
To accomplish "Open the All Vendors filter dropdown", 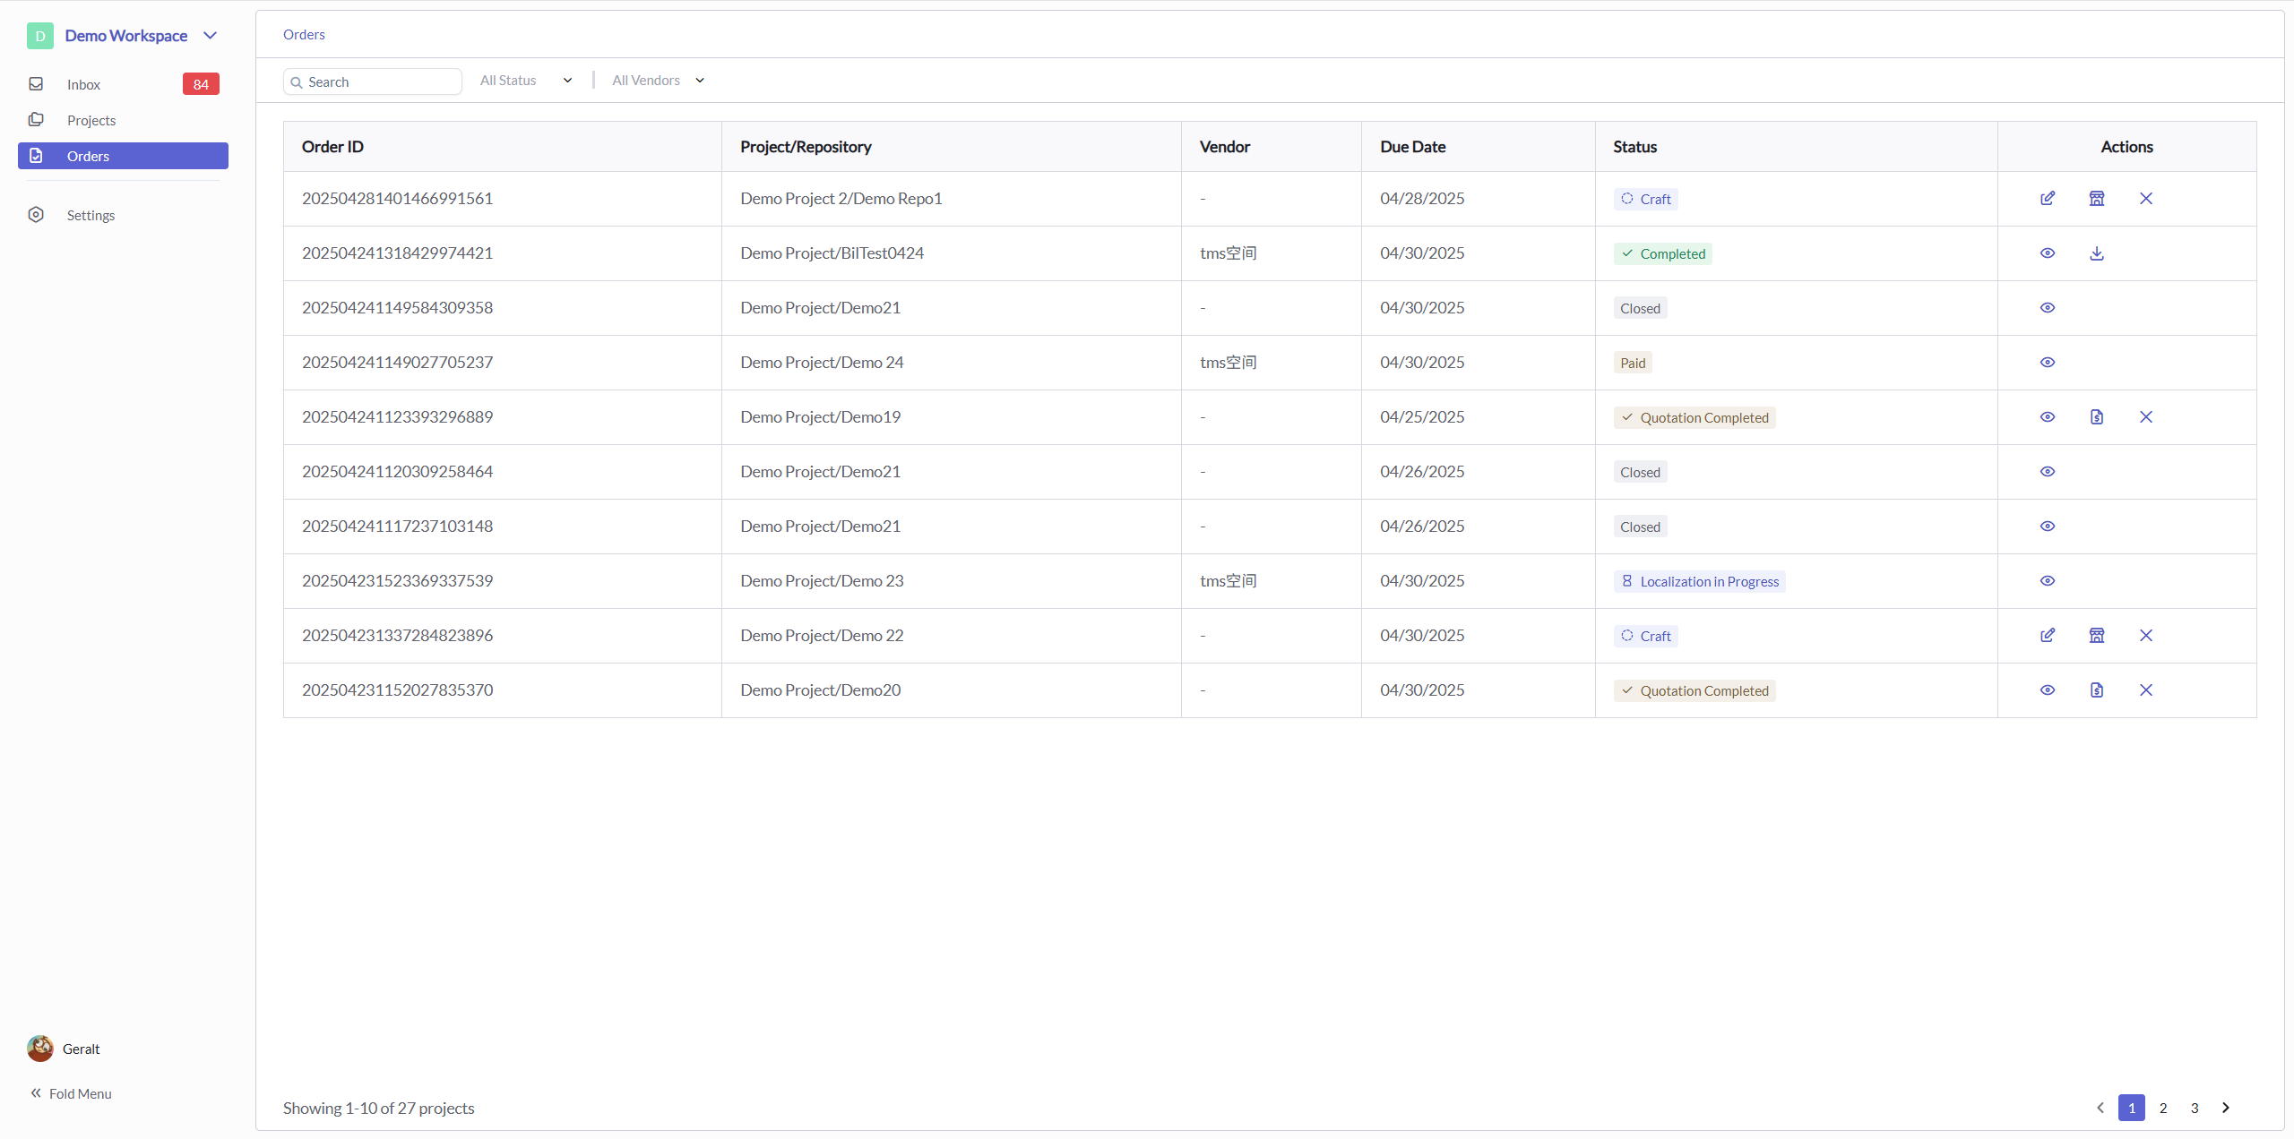I will click(x=659, y=81).
